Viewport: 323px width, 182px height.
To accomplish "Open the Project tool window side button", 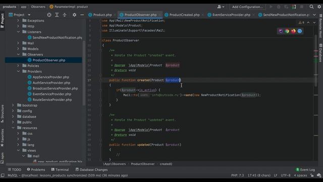I will [x=2, y=21].
